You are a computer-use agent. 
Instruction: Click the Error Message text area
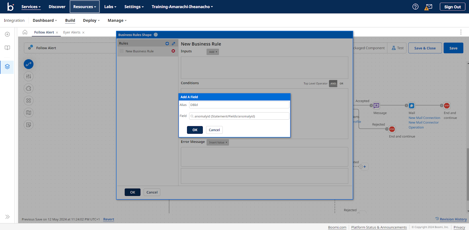264,157
